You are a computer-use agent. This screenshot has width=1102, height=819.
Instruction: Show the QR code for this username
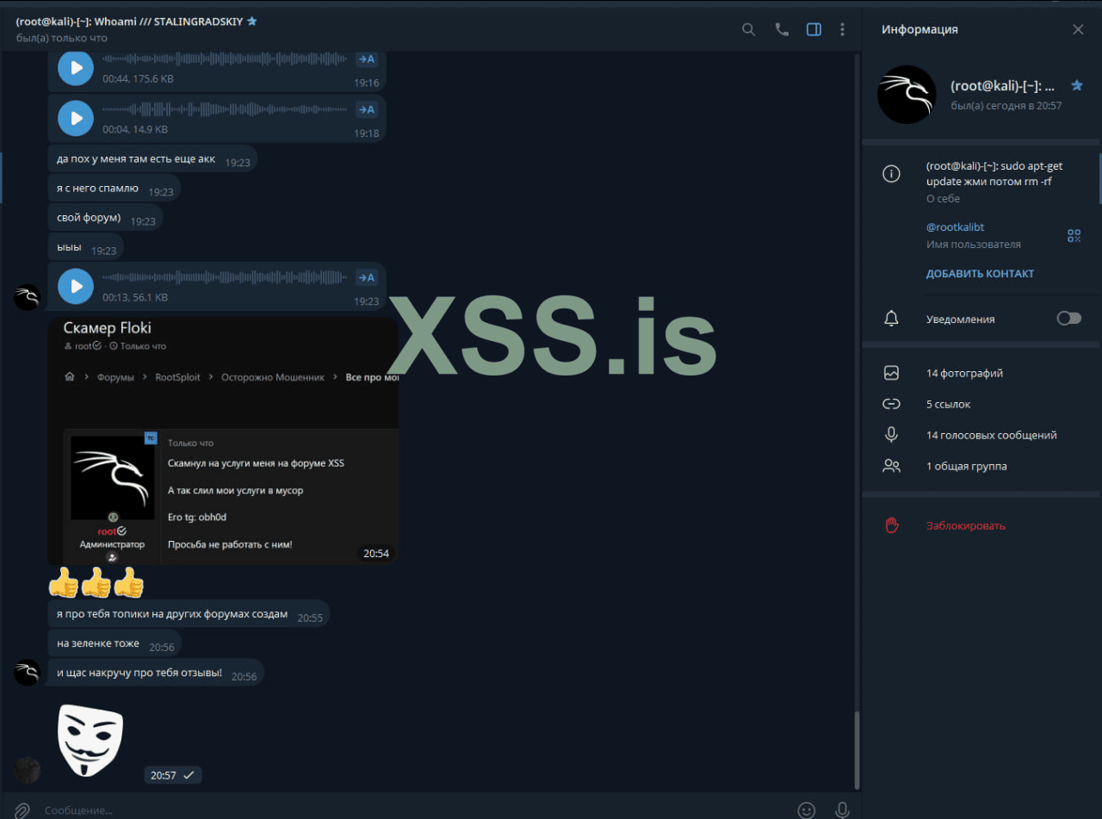pos(1074,236)
